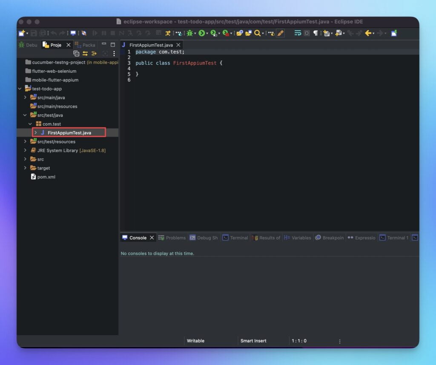This screenshot has width=436, height=365.
Task: Toggle Show Whitespace Characters pilcrow icon
Action: (x=316, y=33)
